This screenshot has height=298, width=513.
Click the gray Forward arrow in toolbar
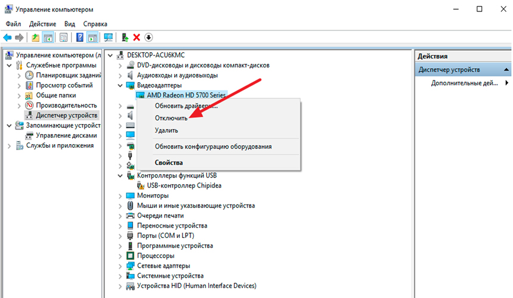pos(19,38)
